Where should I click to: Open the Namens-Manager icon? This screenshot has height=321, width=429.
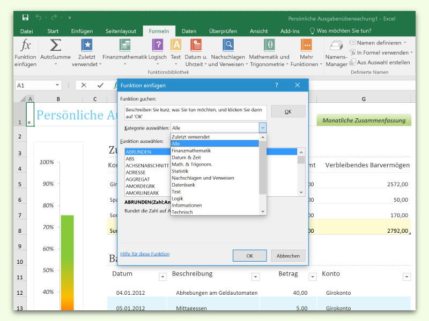[x=336, y=45]
